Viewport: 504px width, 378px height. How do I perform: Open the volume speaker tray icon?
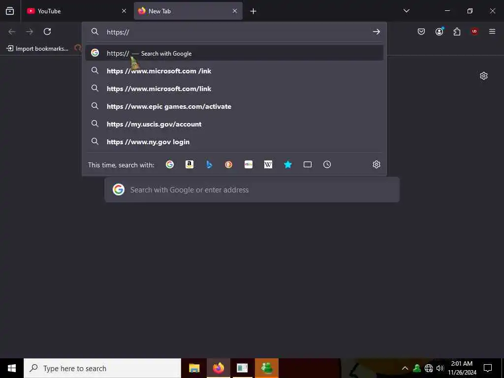(x=440, y=368)
